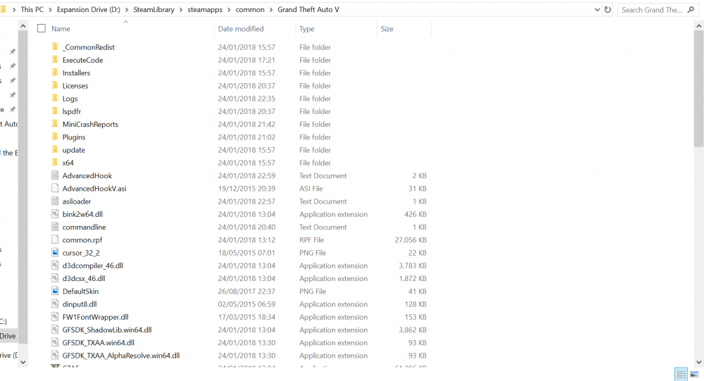Viewport: 704px width, 381px height.
Task: Expand chevron after steamapps in breadcrumb
Action: click(x=229, y=9)
